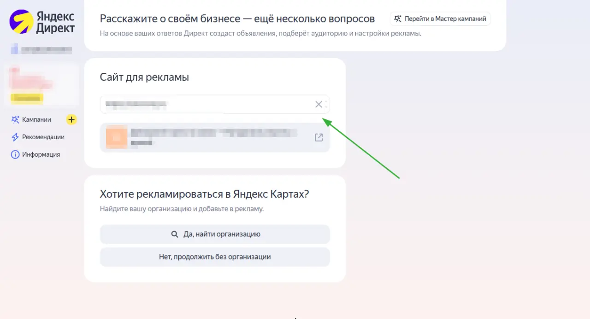The height and width of the screenshot is (319, 590).
Task: Open the Кампании section
Action: click(x=36, y=119)
